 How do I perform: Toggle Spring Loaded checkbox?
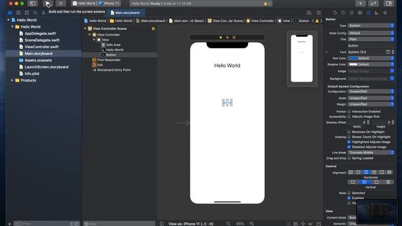pyautogui.click(x=349, y=158)
